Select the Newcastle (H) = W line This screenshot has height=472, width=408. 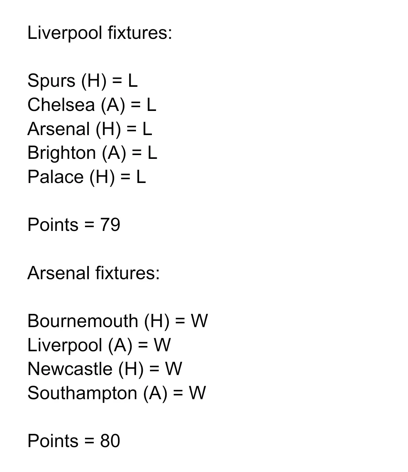(105, 369)
